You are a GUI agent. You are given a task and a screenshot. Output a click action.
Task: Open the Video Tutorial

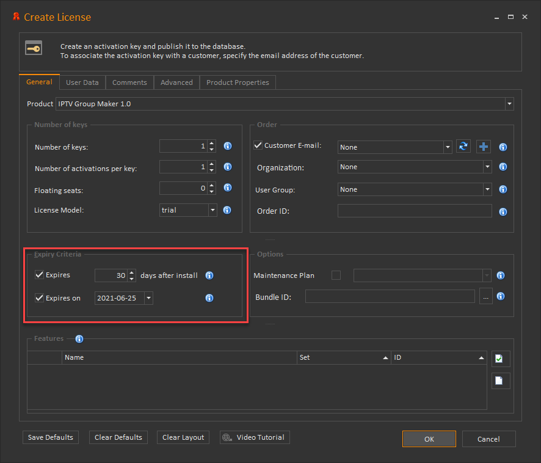pos(255,437)
